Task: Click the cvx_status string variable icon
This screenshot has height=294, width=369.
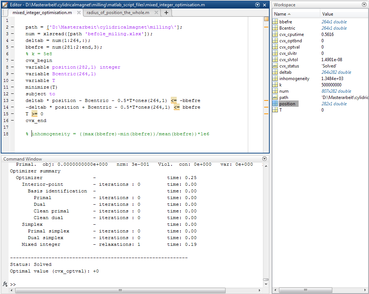Action: point(275,66)
